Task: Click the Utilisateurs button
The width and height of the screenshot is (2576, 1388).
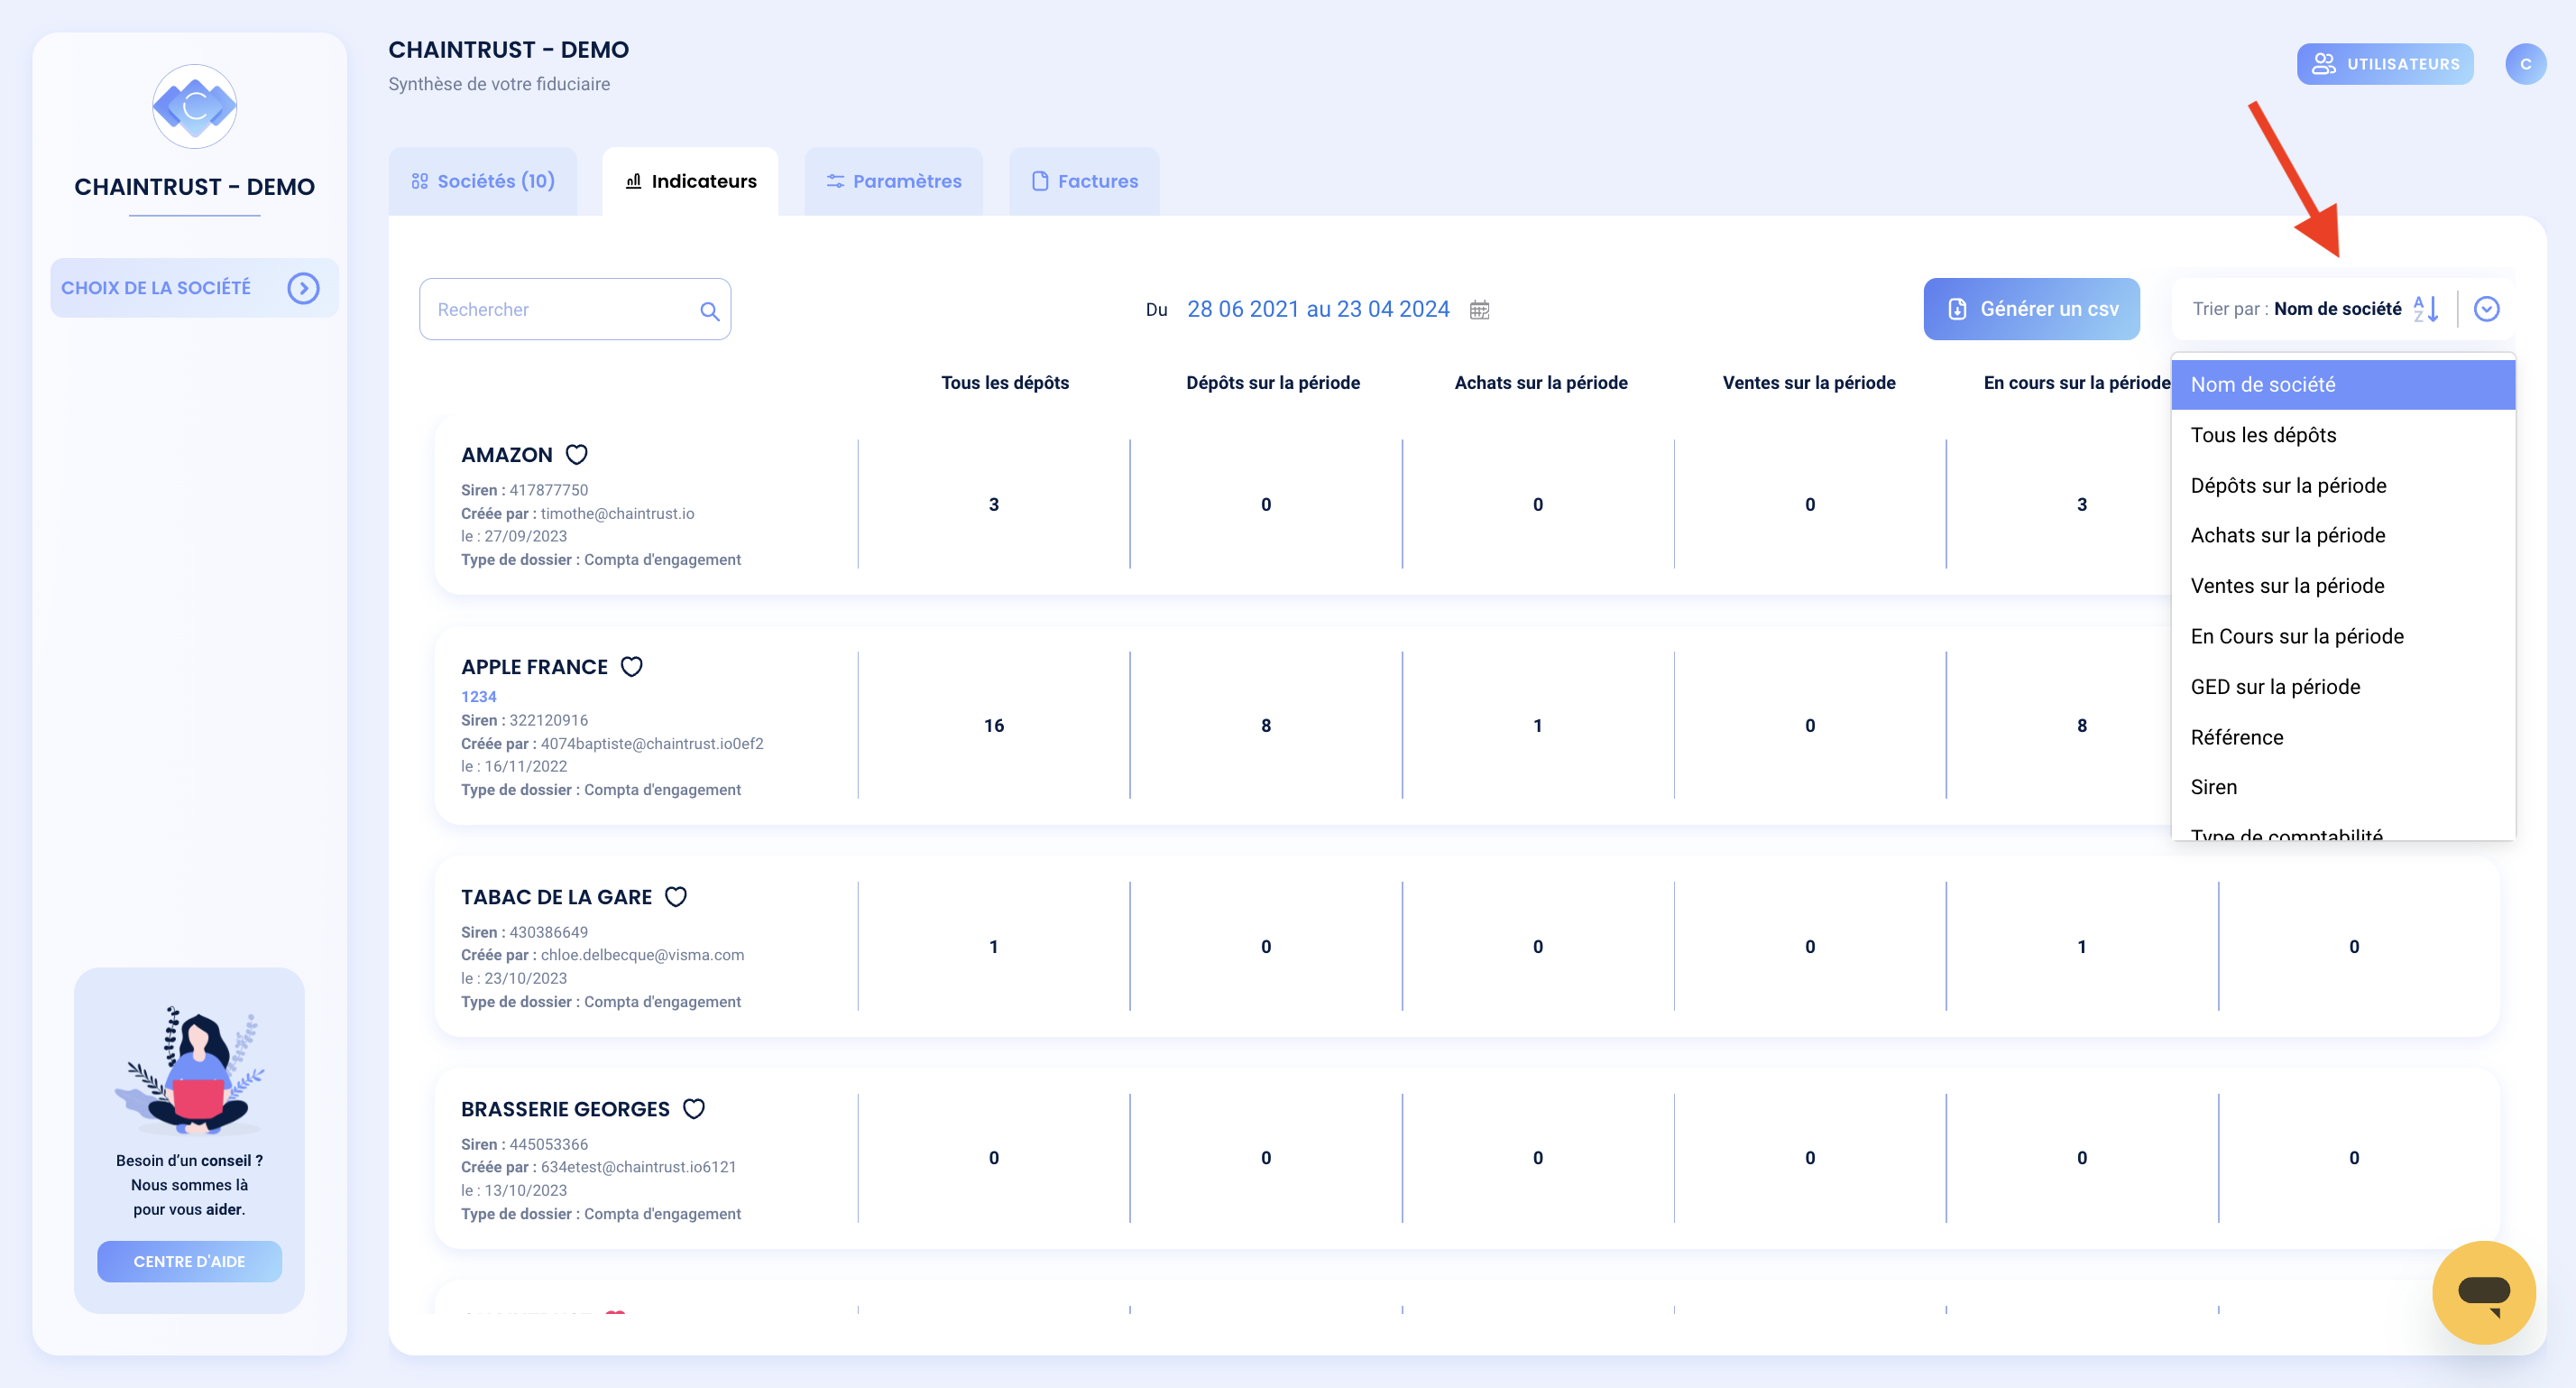Action: click(2384, 64)
